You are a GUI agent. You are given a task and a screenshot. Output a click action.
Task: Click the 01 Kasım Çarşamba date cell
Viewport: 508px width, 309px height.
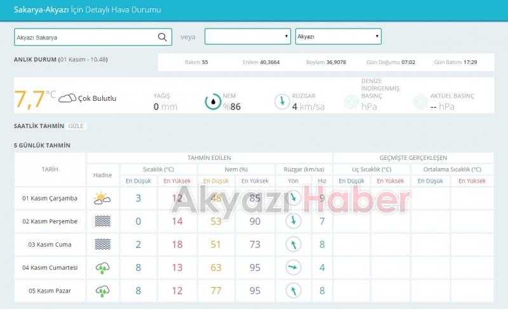[x=50, y=198]
